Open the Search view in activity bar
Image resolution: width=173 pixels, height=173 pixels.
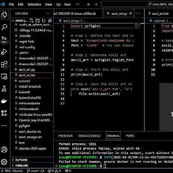(4, 27)
